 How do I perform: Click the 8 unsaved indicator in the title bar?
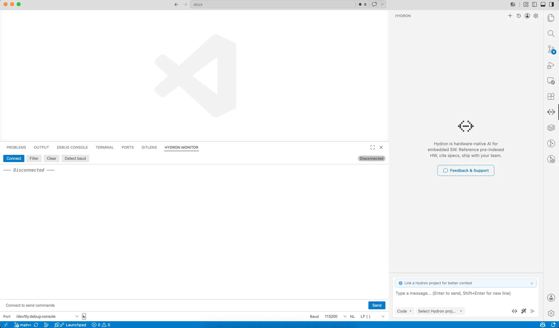[363, 4]
